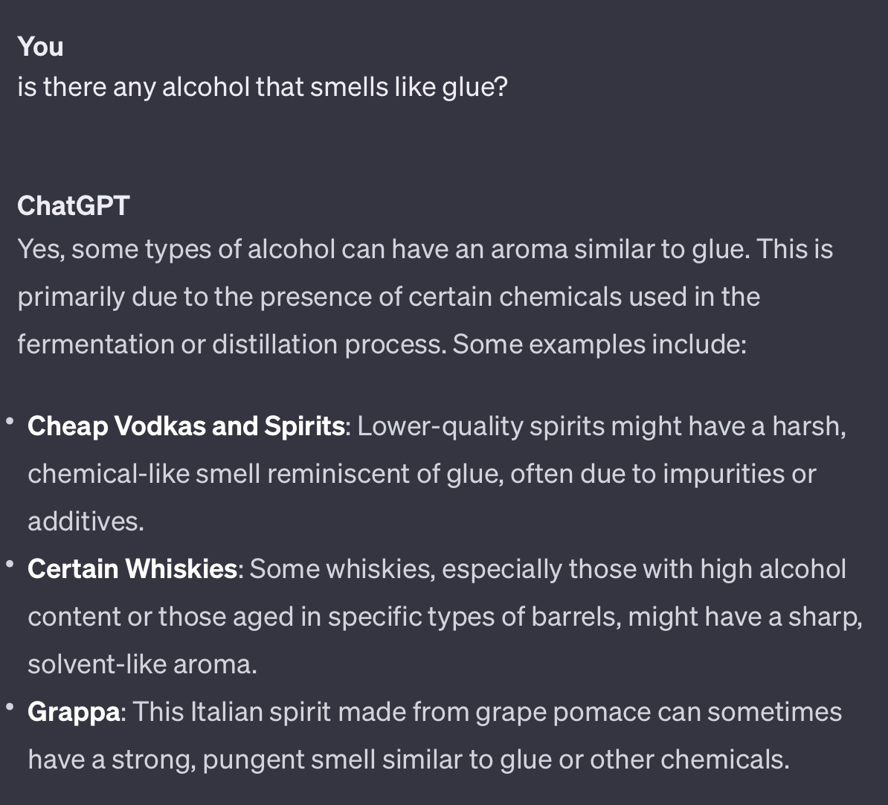
Task: Click the bullet before Grappa
Action: (10, 707)
